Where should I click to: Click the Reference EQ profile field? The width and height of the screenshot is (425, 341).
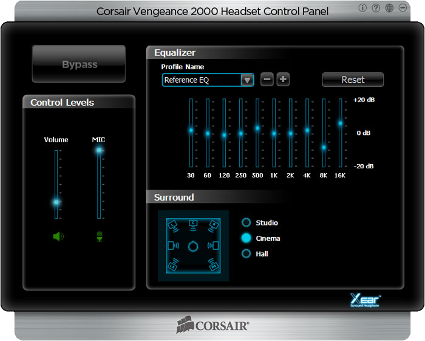click(x=202, y=80)
